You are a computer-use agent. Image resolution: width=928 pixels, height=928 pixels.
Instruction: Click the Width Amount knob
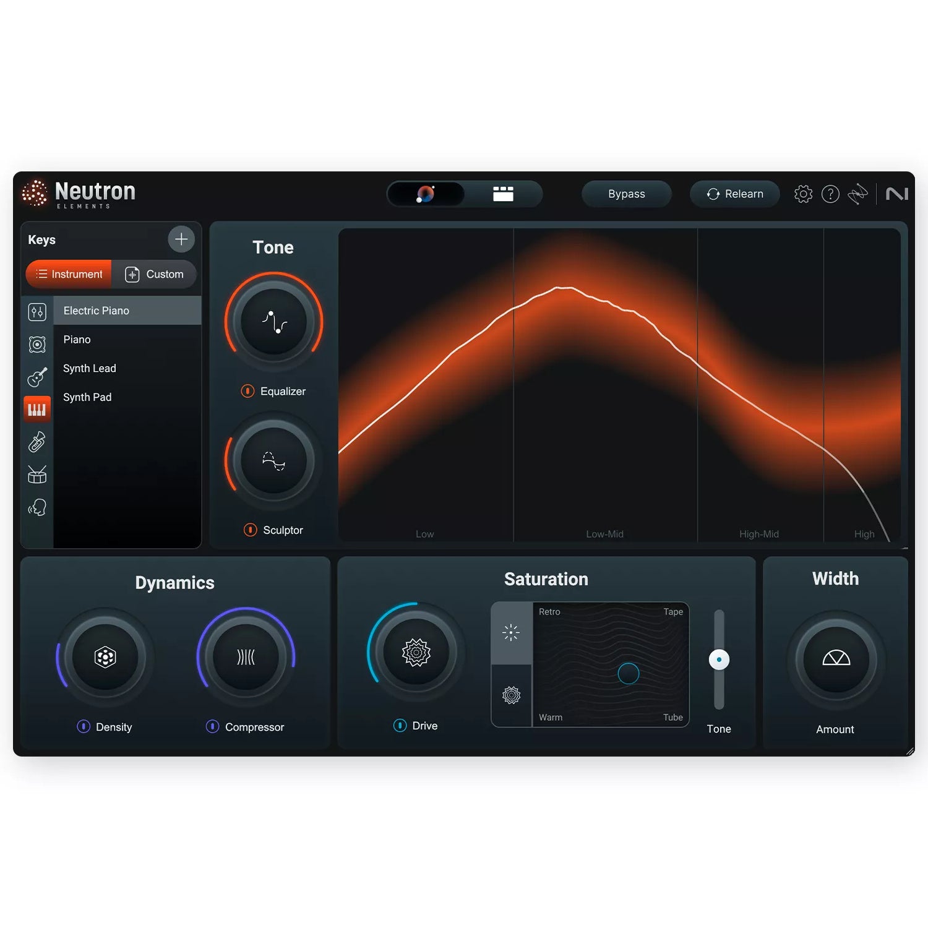coord(836,659)
